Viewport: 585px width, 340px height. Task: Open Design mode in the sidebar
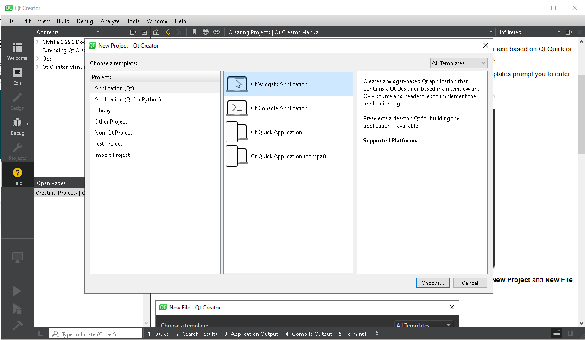[17, 101]
